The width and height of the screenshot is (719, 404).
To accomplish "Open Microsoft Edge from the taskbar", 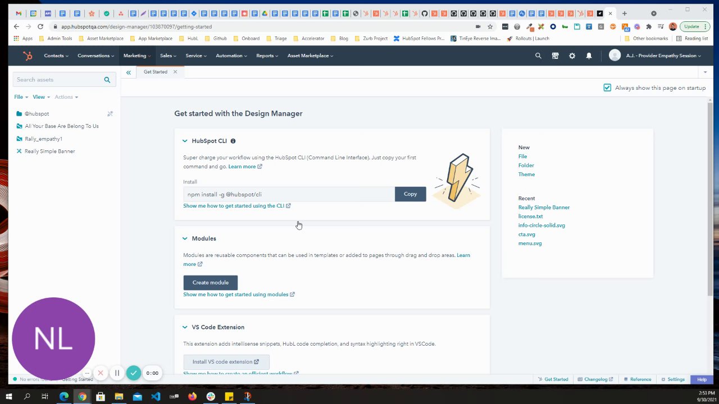I will 63,396.
